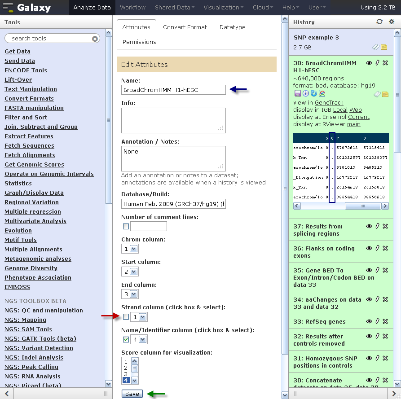Open the Help menu
This screenshot has height=399, width=401.
coord(291,8)
